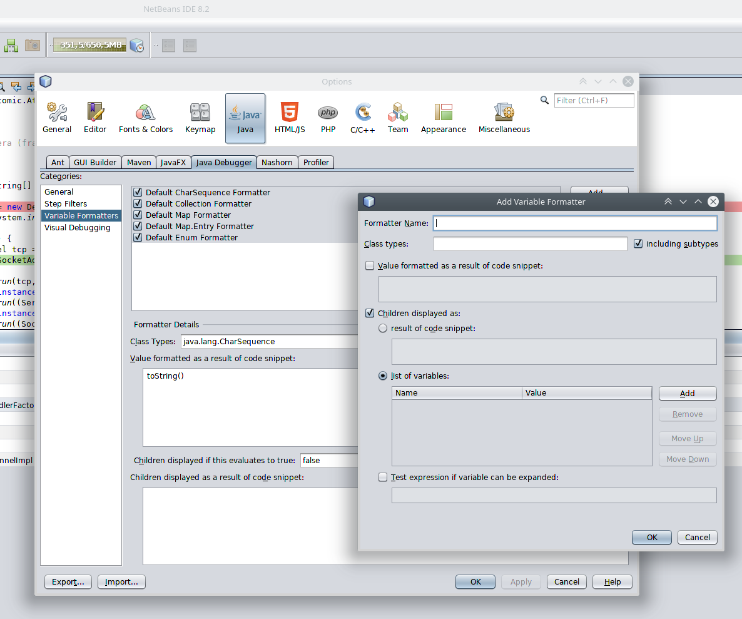The image size is (742, 619).
Task: Shade the Add Variable Formatter window with the double-arrow
Action: click(668, 202)
